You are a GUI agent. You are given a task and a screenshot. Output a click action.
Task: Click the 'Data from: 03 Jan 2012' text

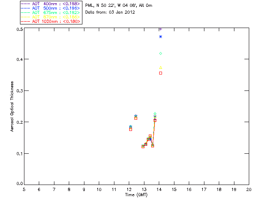(110, 12)
